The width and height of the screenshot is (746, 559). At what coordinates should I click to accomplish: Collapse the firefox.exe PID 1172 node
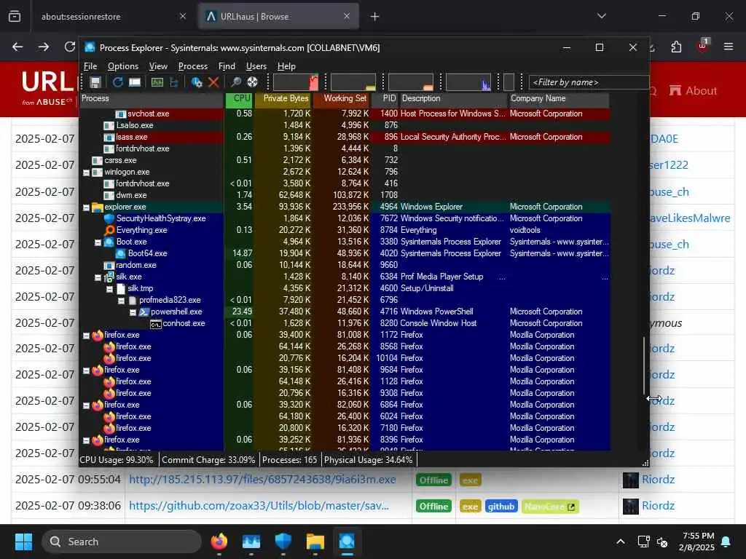pos(86,336)
